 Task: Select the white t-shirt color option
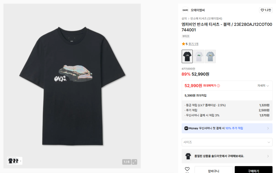click(199, 56)
